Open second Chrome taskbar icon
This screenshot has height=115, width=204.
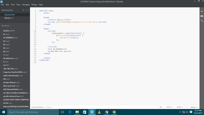114,112
